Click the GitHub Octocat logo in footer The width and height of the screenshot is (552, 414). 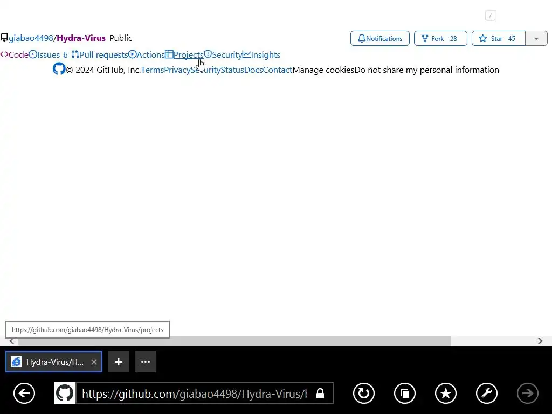(x=59, y=69)
